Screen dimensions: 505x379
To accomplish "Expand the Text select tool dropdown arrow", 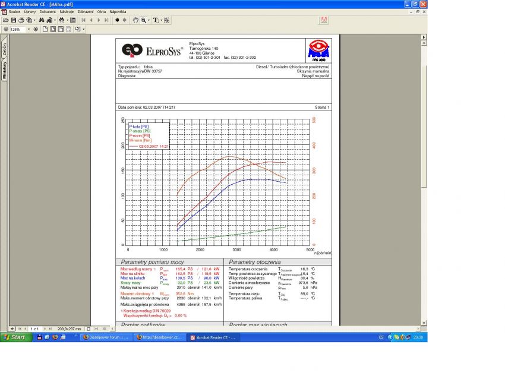I will pos(162,20).
